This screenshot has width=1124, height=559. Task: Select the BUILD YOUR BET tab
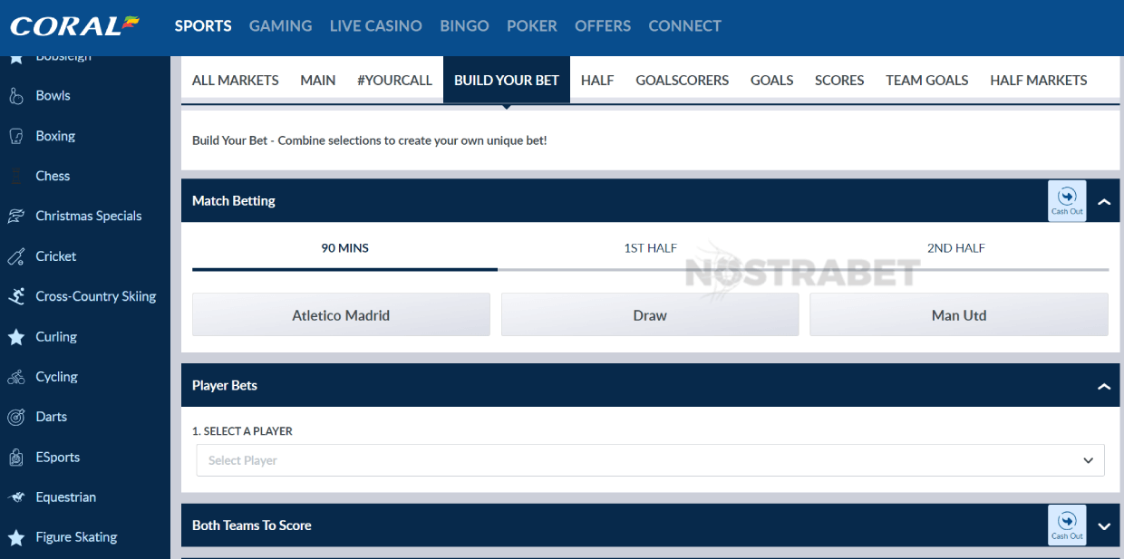click(507, 80)
